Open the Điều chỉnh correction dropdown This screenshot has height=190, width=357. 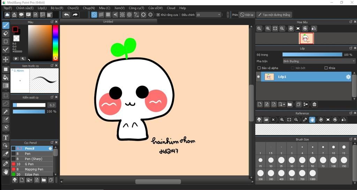point(208,15)
